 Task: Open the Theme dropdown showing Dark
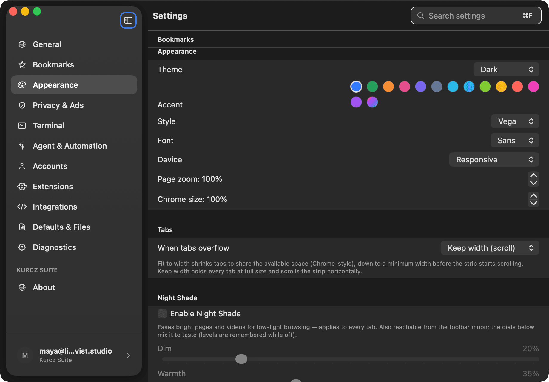(x=506, y=70)
